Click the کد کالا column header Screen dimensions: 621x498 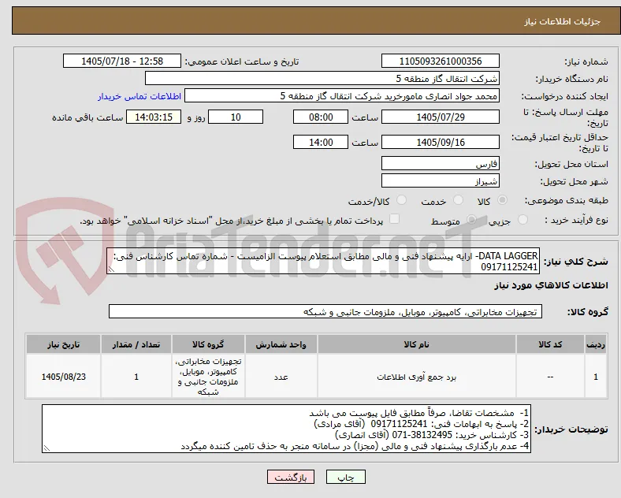550,344
